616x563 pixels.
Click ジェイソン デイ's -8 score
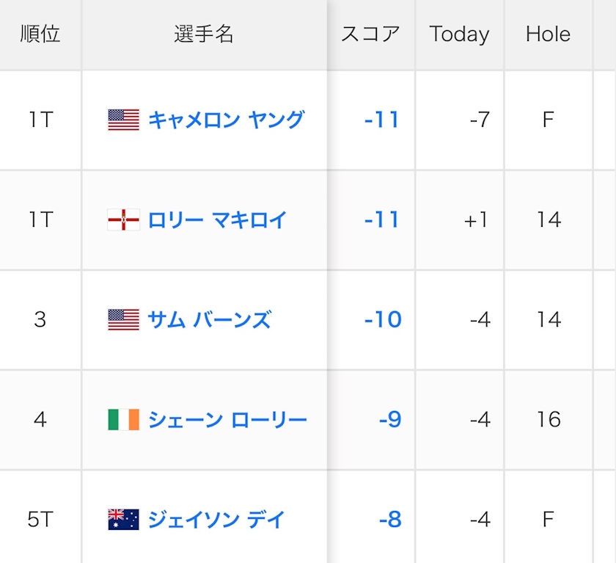390,519
